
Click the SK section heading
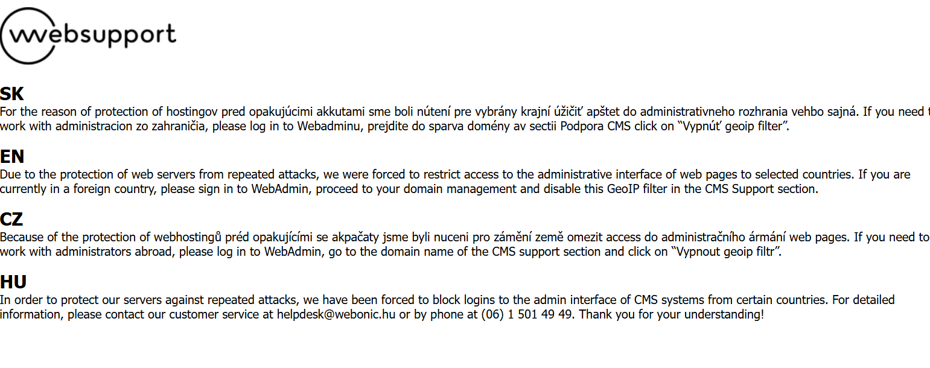(x=12, y=94)
